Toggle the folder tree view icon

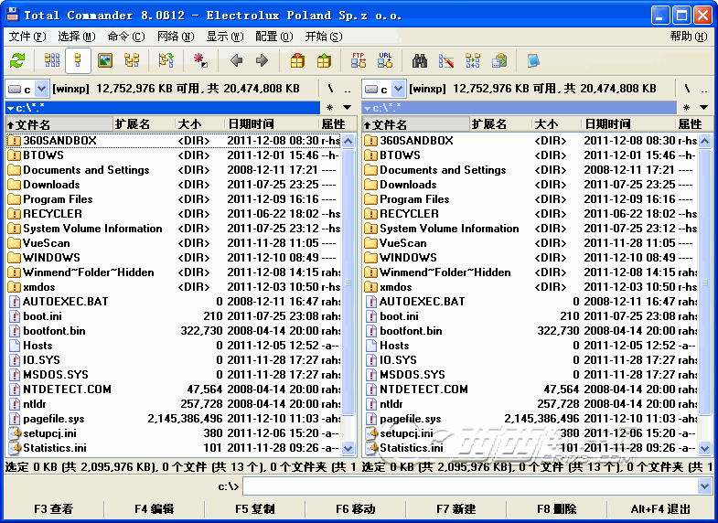132,61
